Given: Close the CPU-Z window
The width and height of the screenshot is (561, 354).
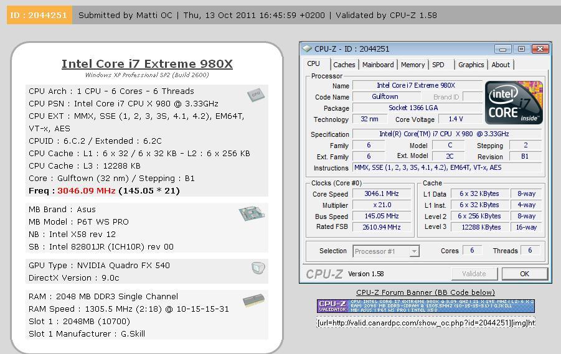Looking at the screenshot, I should tap(540, 49).
